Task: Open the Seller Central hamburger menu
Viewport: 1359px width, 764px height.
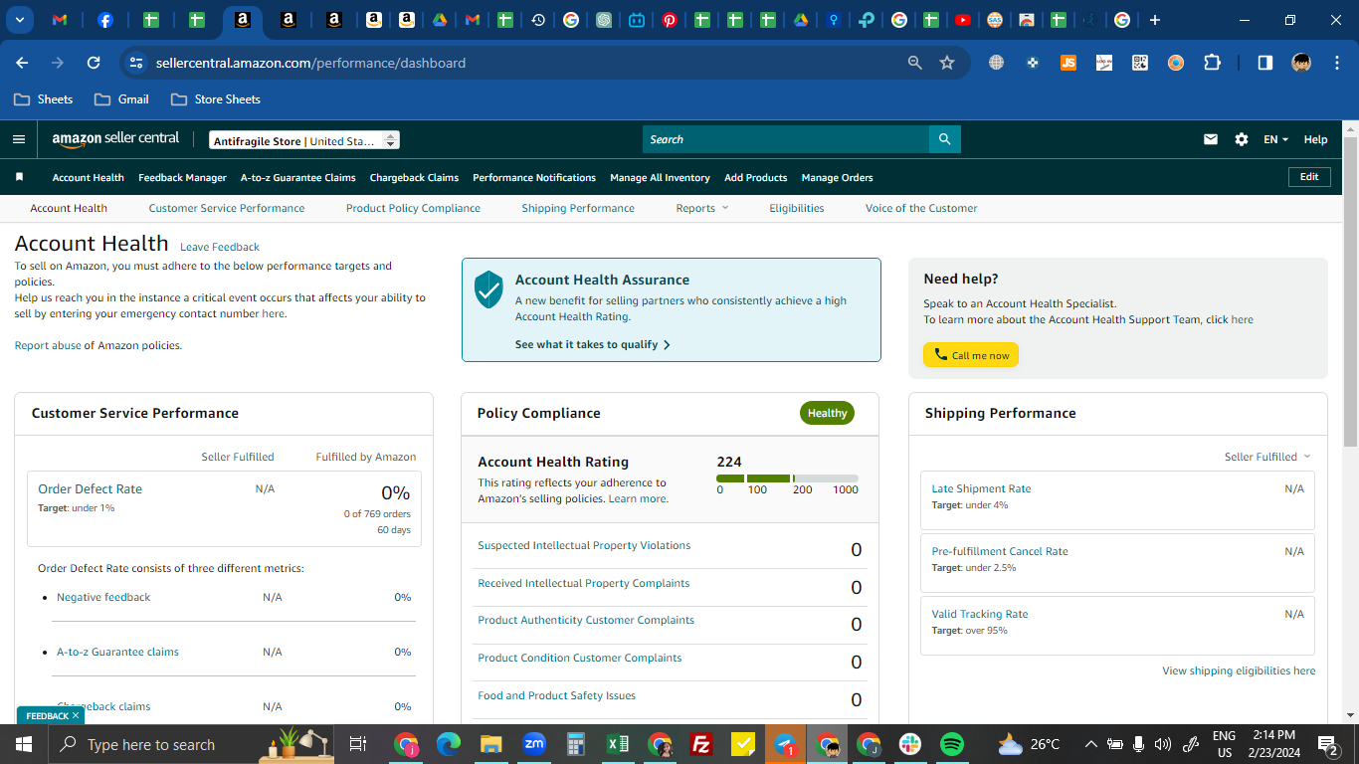Action: [19, 139]
